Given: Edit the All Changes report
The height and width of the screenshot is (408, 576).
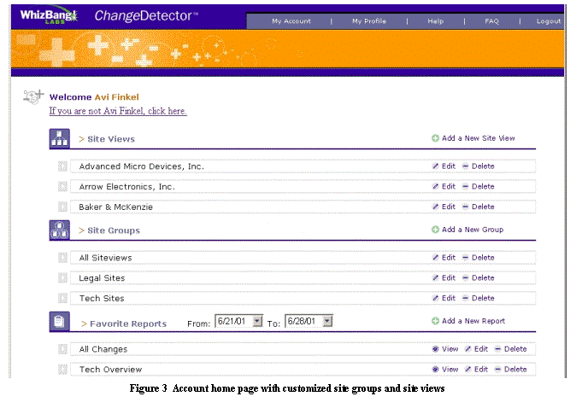Looking at the screenshot, I should point(480,349).
